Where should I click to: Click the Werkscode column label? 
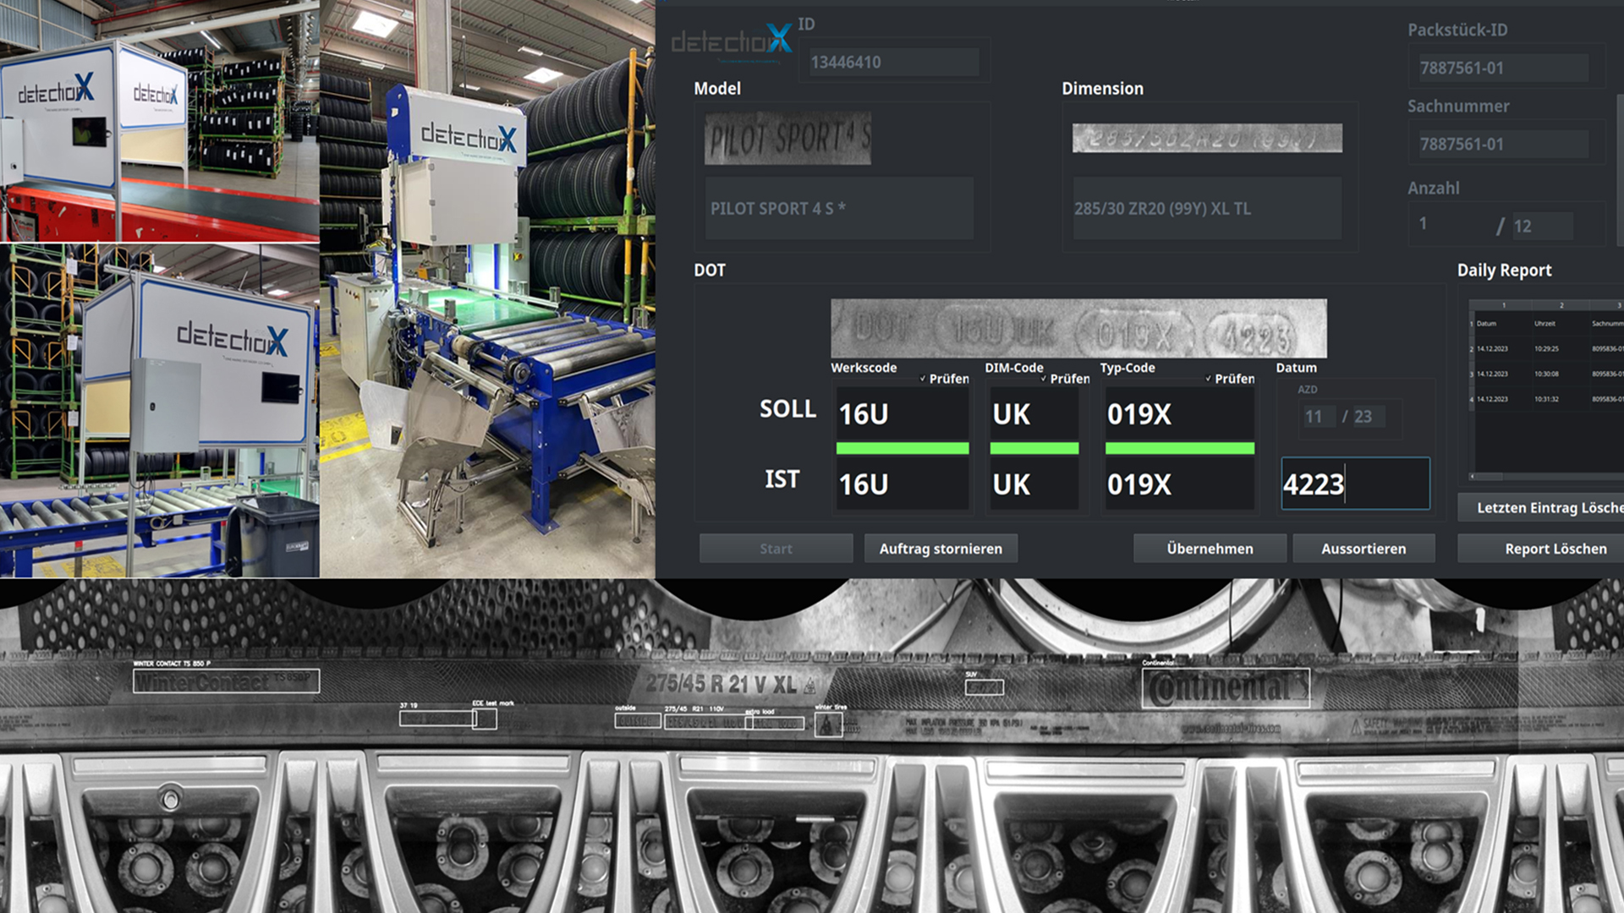864,368
